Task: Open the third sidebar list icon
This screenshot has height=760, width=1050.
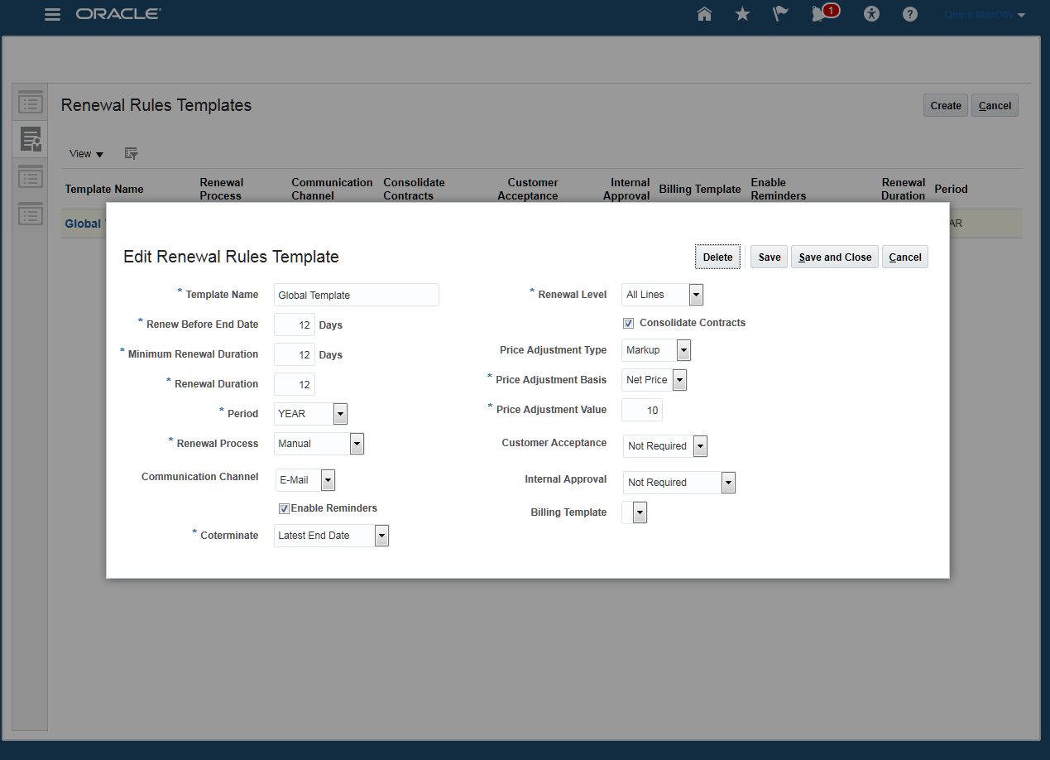Action: pyautogui.click(x=31, y=177)
